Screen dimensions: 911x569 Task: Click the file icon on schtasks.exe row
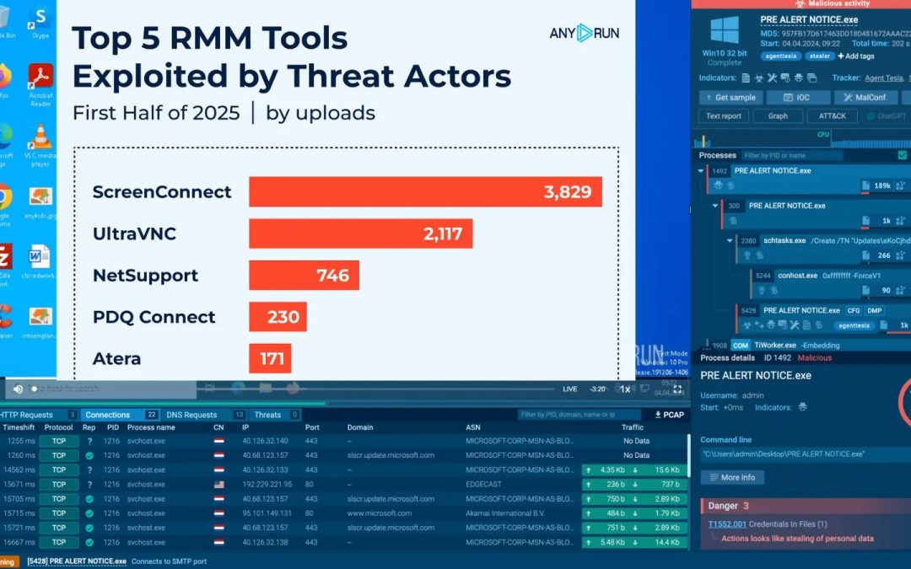point(865,255)
